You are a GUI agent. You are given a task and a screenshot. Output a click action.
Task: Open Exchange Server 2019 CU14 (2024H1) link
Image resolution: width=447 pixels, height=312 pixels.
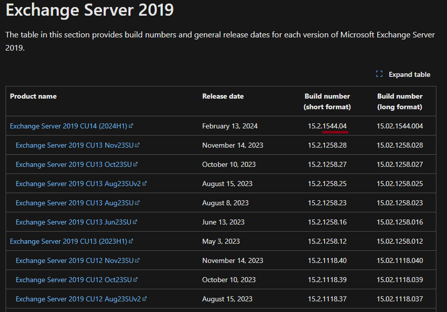[68, 126]
